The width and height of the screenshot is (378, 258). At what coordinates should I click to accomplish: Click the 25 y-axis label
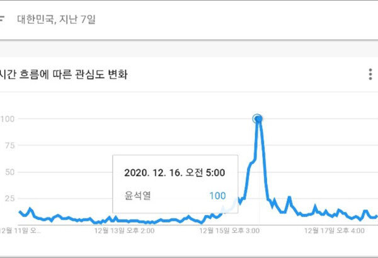click(x=9, y=199)
